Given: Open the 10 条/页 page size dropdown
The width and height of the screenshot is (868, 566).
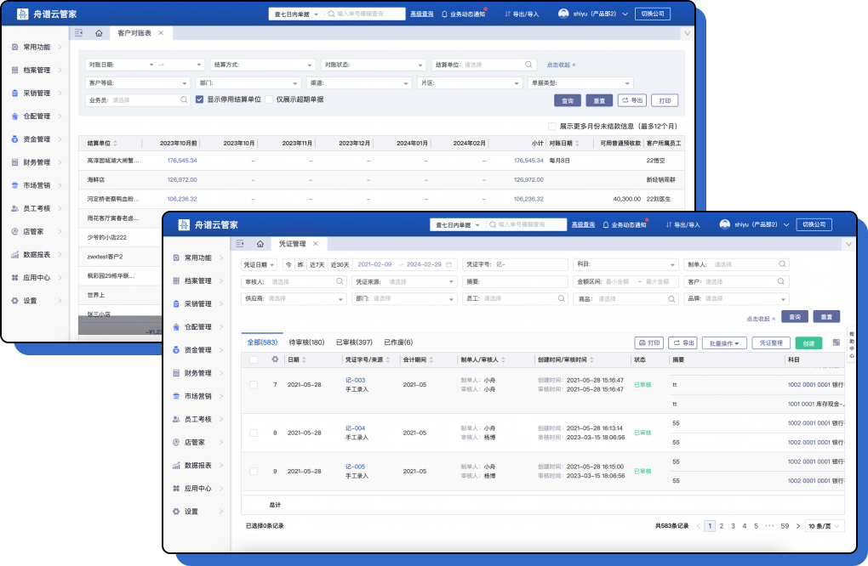Looking at the screenshot, I should (x=825, y=526).
